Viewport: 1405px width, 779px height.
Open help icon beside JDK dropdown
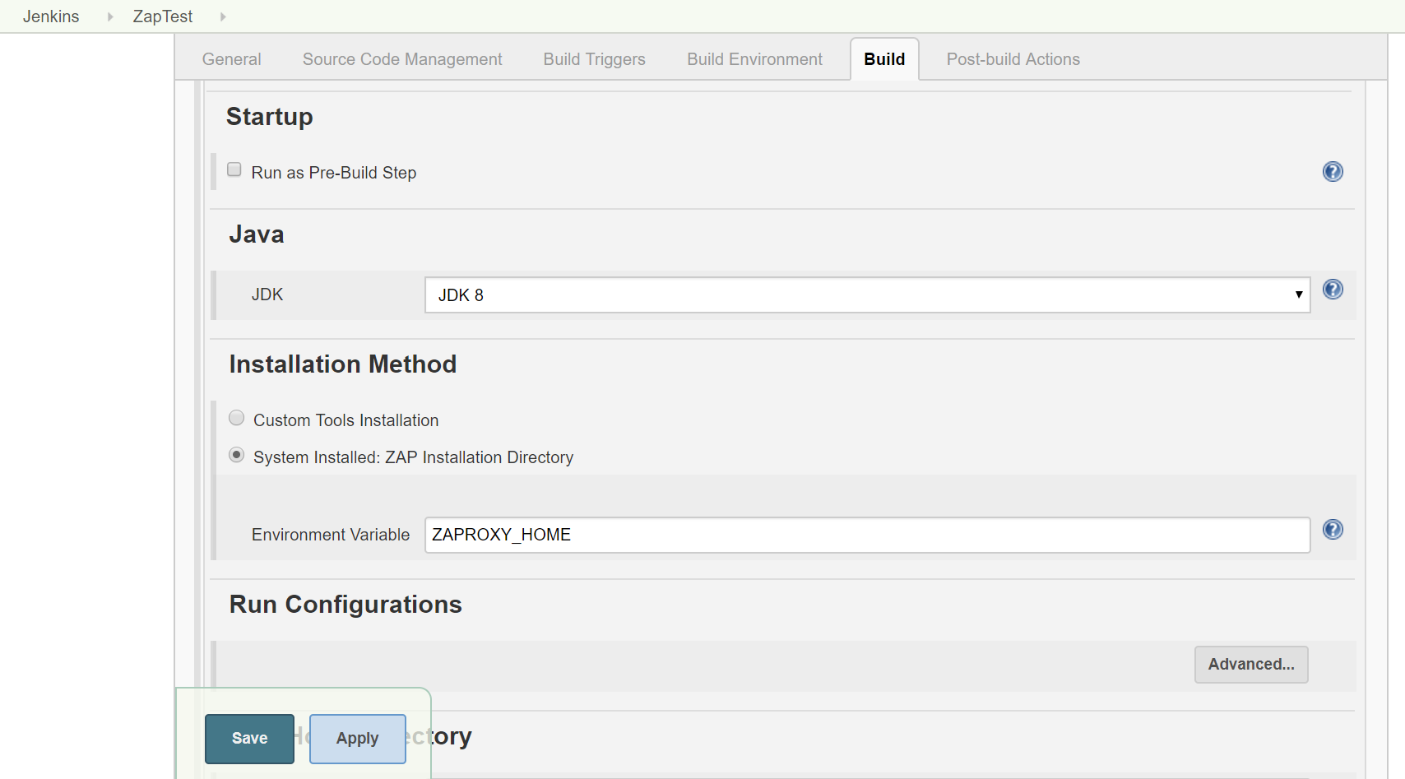(x=1333, y=289)
